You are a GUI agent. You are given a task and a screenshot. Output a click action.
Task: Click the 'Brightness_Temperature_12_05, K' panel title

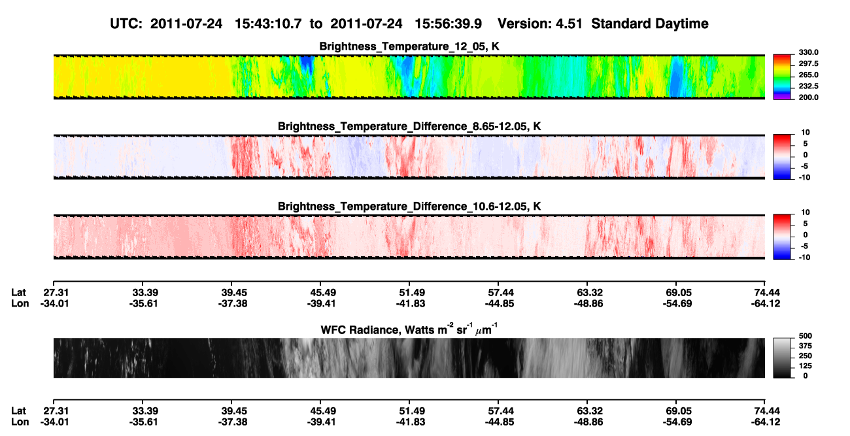tap(409, 46)
